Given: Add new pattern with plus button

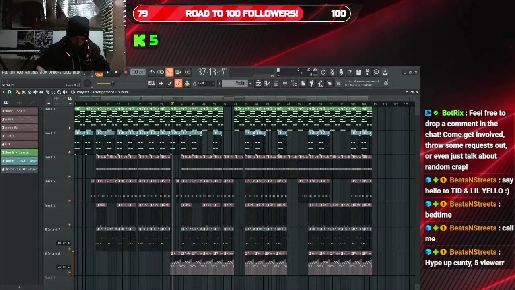Looking at the screenshot, I should click(x=250, y=83).
